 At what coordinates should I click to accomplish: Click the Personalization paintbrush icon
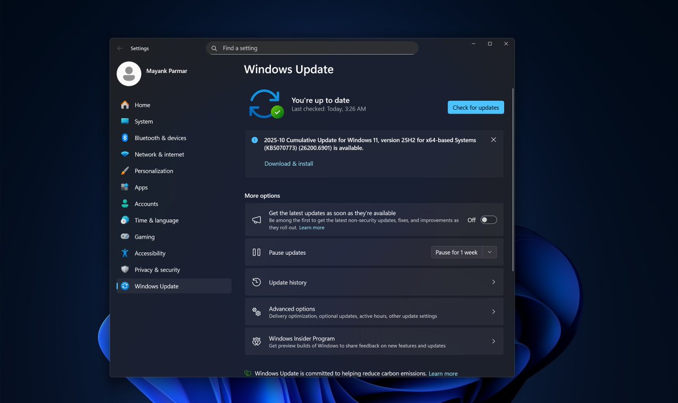(125, 170)
